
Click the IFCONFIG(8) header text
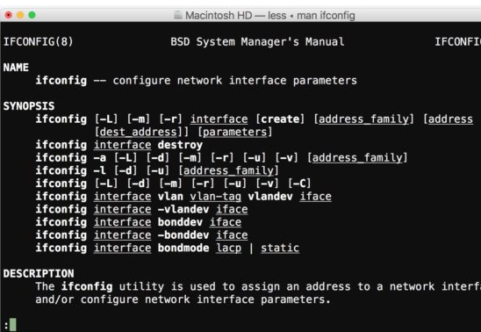[39, 41]
